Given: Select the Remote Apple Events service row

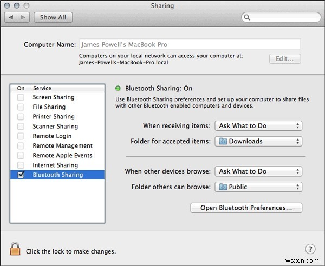Looking at the screenshot, I should click(57, 155).
